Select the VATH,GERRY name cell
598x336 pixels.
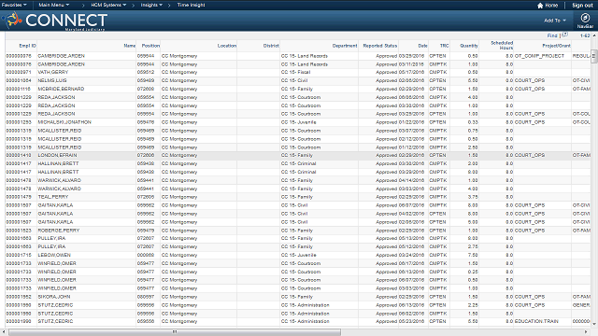click(53, 72)
